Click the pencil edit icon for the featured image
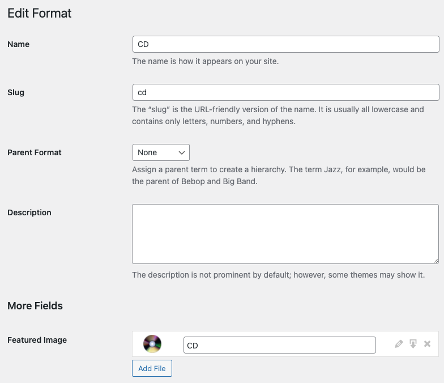 point(399,344)
